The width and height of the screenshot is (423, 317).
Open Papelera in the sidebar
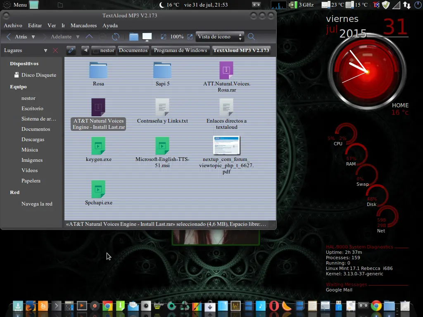coord(31,181)
